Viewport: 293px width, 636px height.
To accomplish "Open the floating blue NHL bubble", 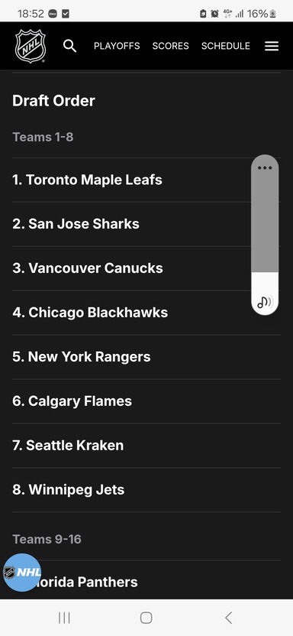I will coord(22,573).
